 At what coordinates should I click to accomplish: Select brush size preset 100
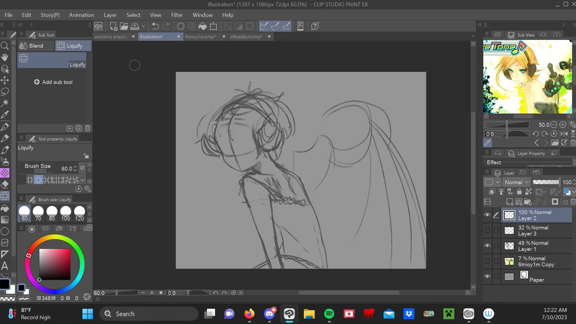66,214
